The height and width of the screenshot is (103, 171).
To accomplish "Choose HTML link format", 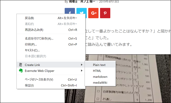I will point(100,71).
